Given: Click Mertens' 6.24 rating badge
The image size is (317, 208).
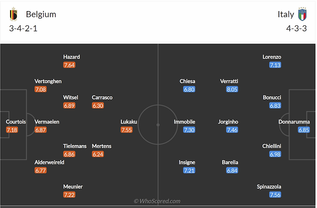Looking at the screenshot, I should (x=98, y=155).
